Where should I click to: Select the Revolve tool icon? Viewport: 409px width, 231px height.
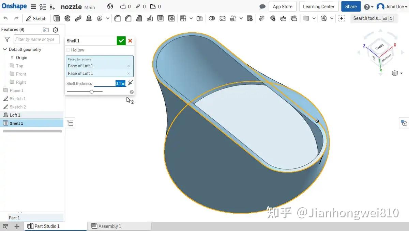[67, 18]
